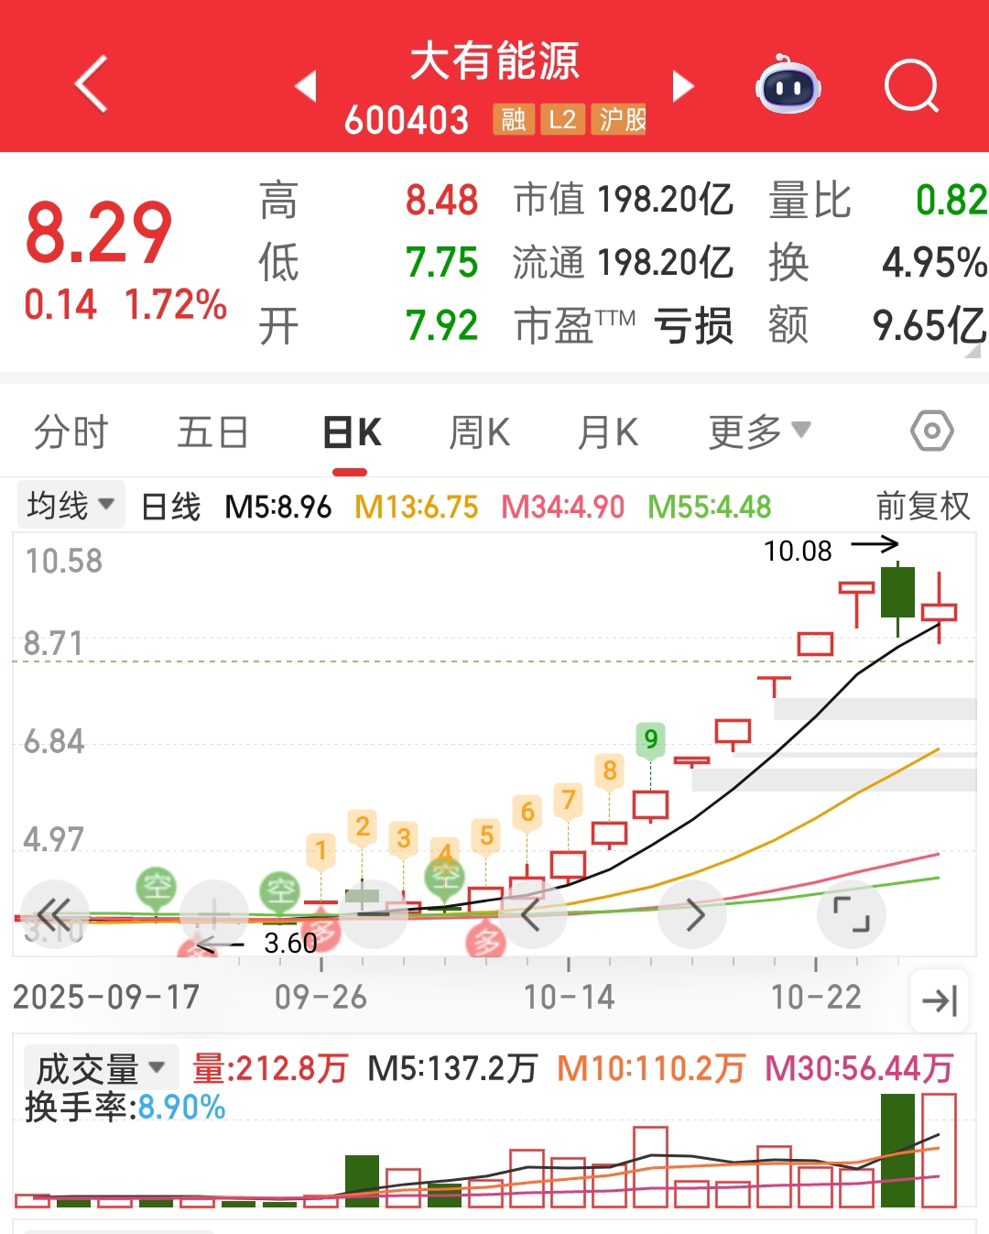Viewport: 989px width, 1234px height.
Task: Tap stock code 600403
Action: tap(407, 120)
